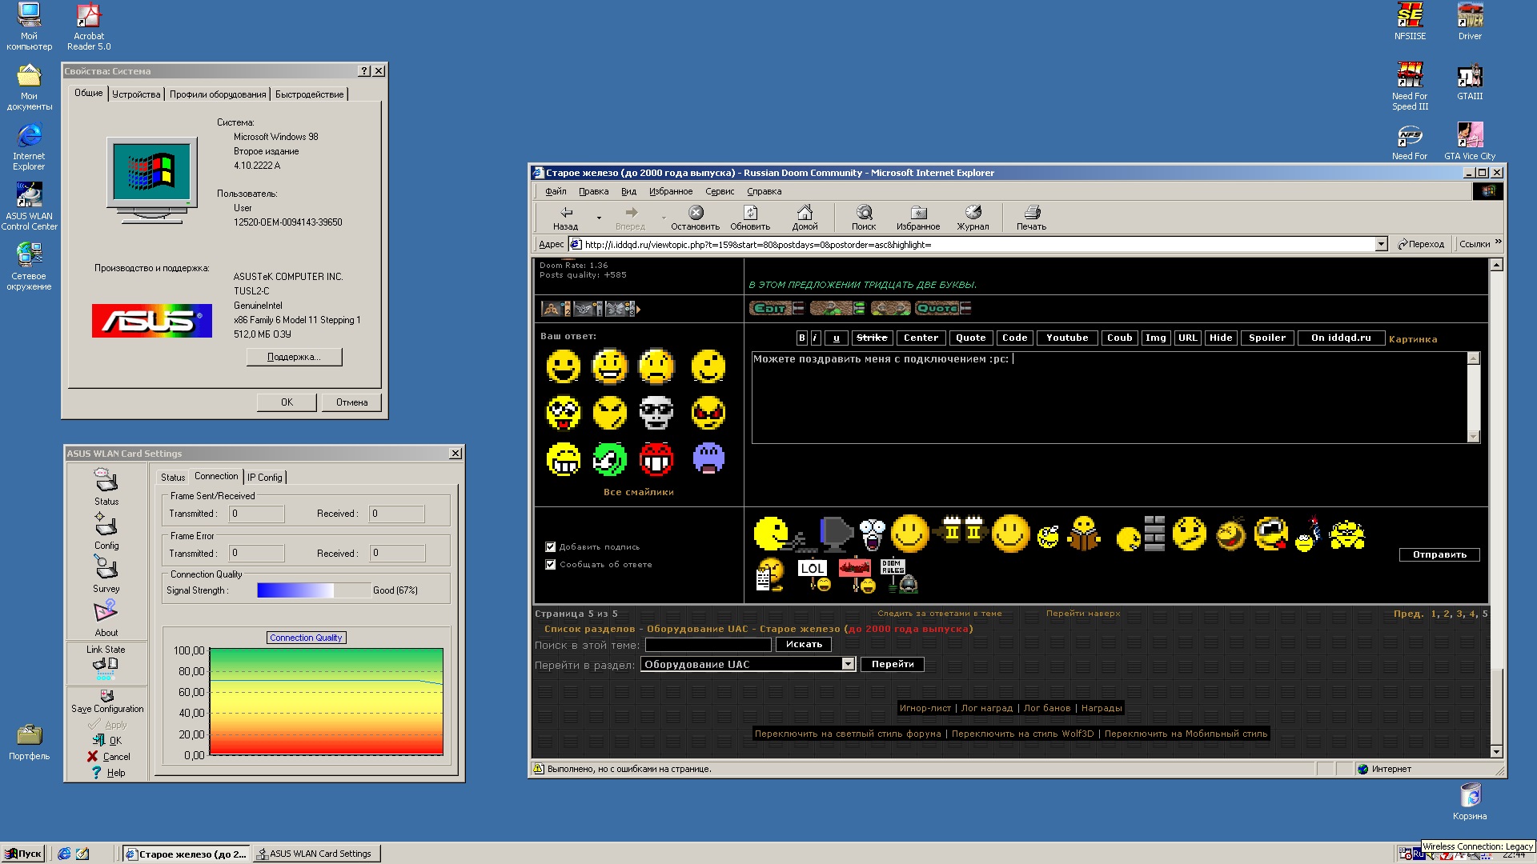Insert the green smiley

pos(610,459)
